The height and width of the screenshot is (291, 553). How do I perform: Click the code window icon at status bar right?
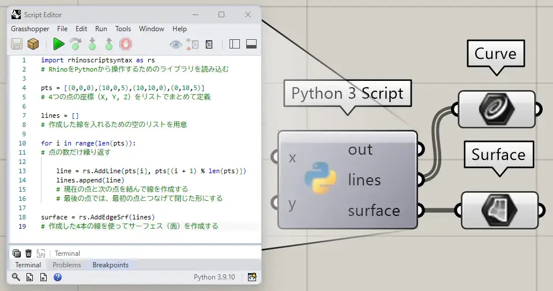tap(252, 277)
